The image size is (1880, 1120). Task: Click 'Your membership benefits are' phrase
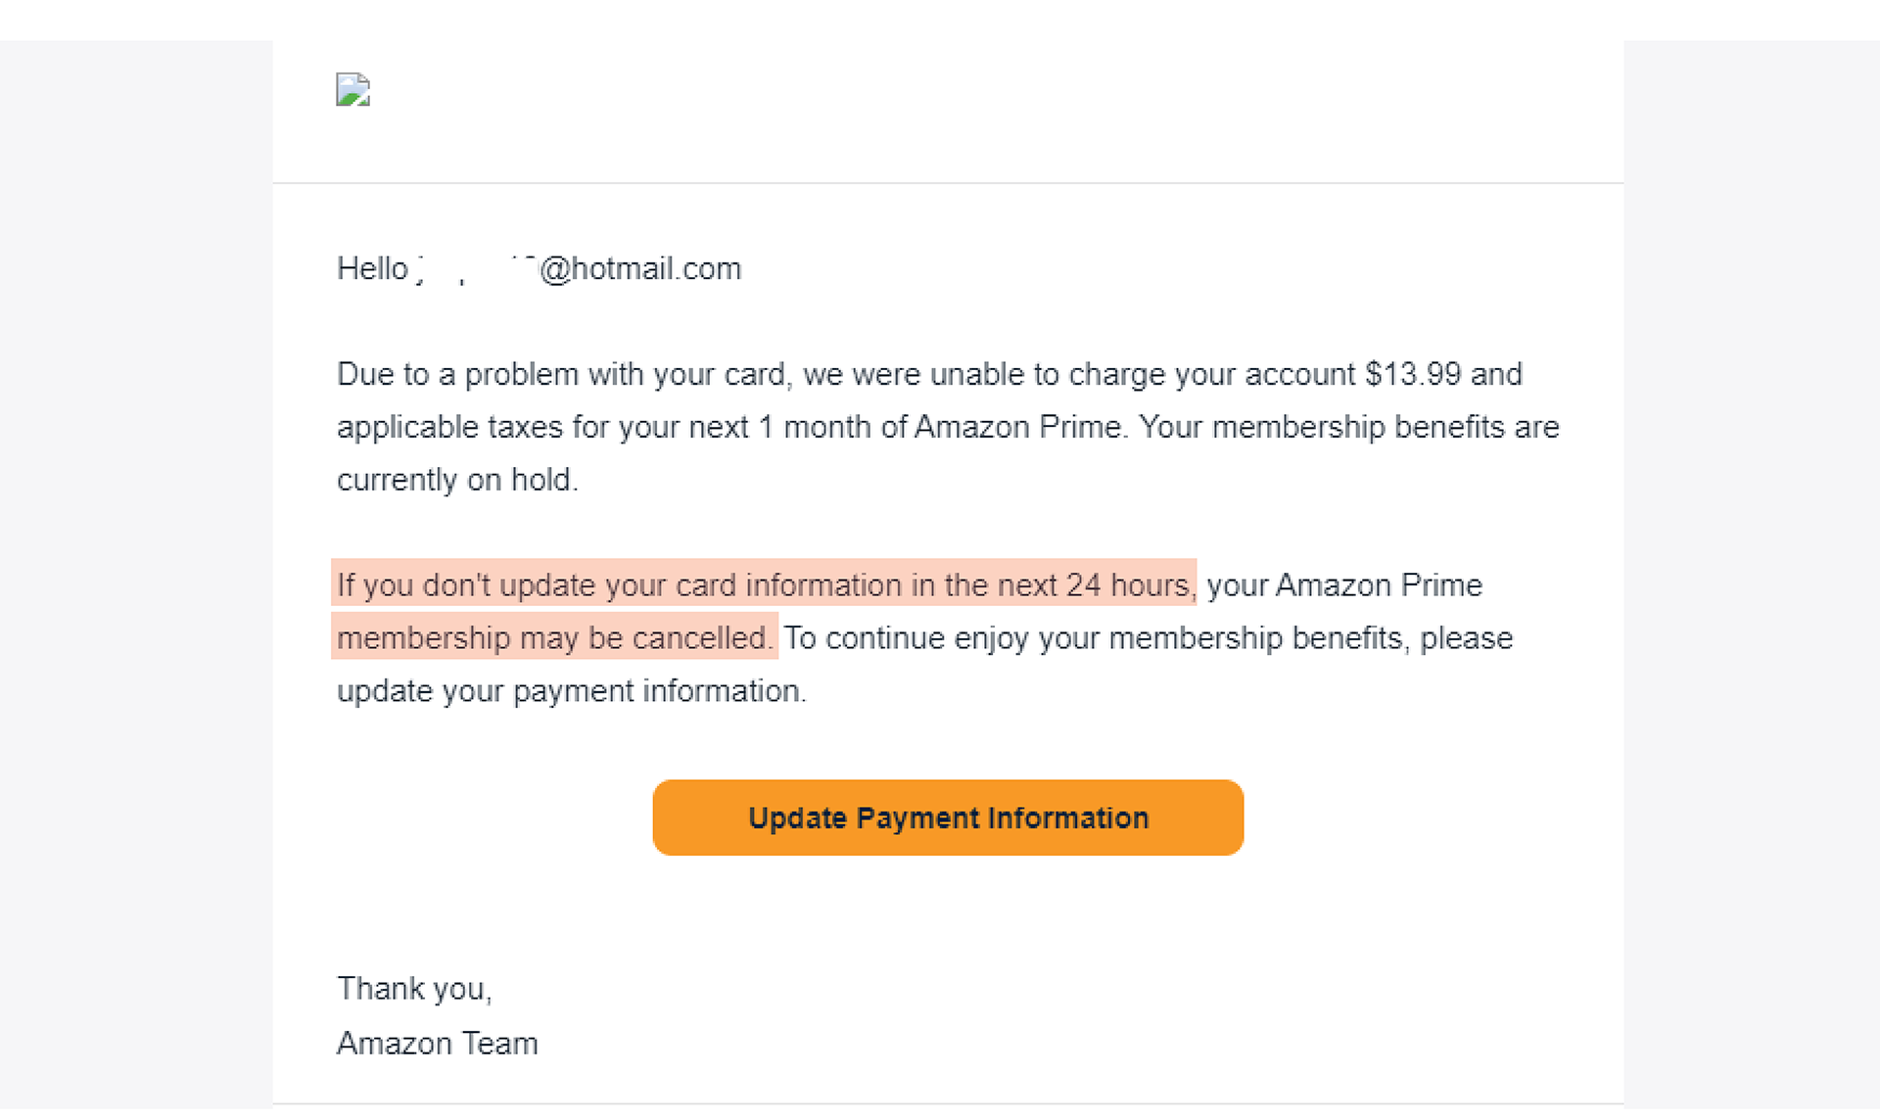tap(1349, 427)
